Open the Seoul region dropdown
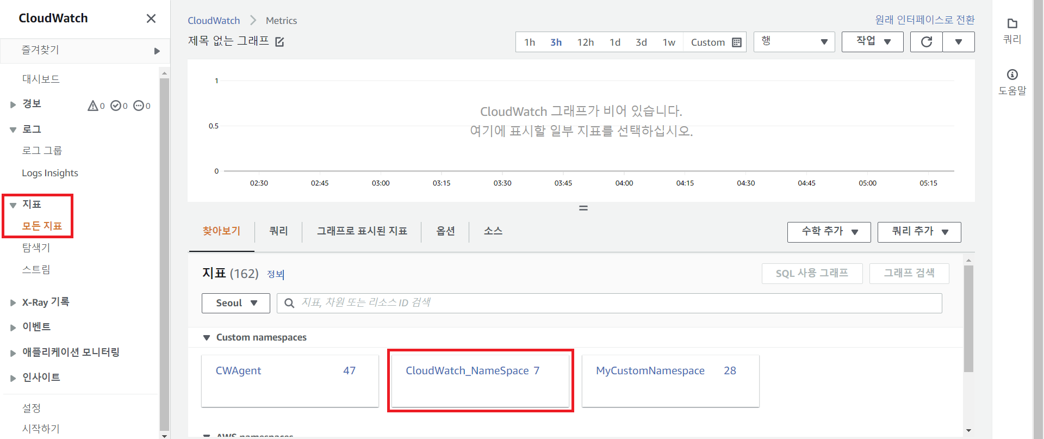This screenshot has width=1044, height=439. 235,303
